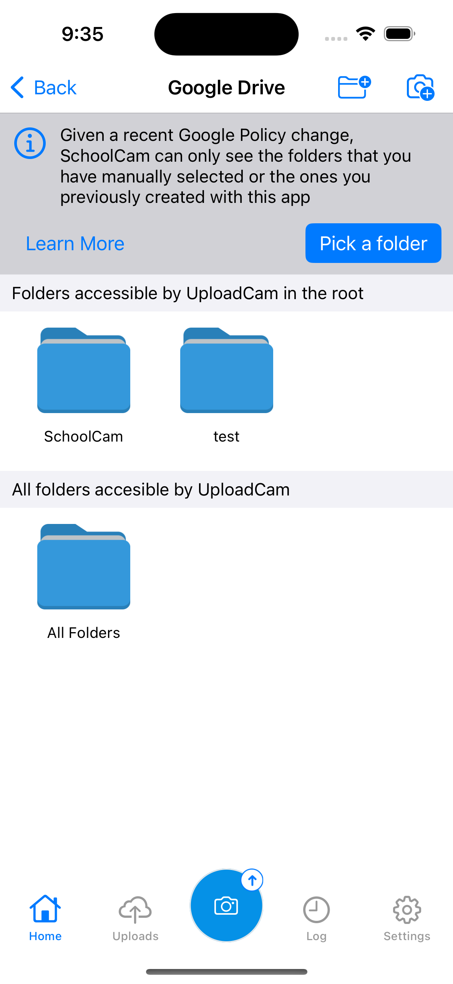The image size is (453, 984).
Task: Tap the test folder label
Action: click(227, 437)
